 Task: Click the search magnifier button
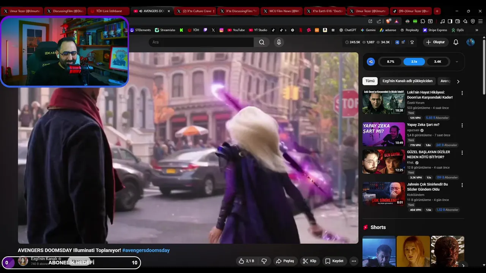(x=262, y=42)
